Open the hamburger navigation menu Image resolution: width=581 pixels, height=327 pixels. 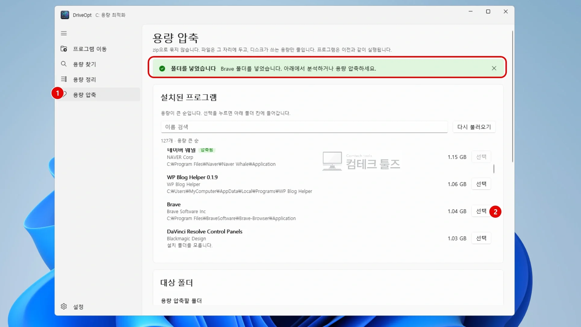coord(64,33)
